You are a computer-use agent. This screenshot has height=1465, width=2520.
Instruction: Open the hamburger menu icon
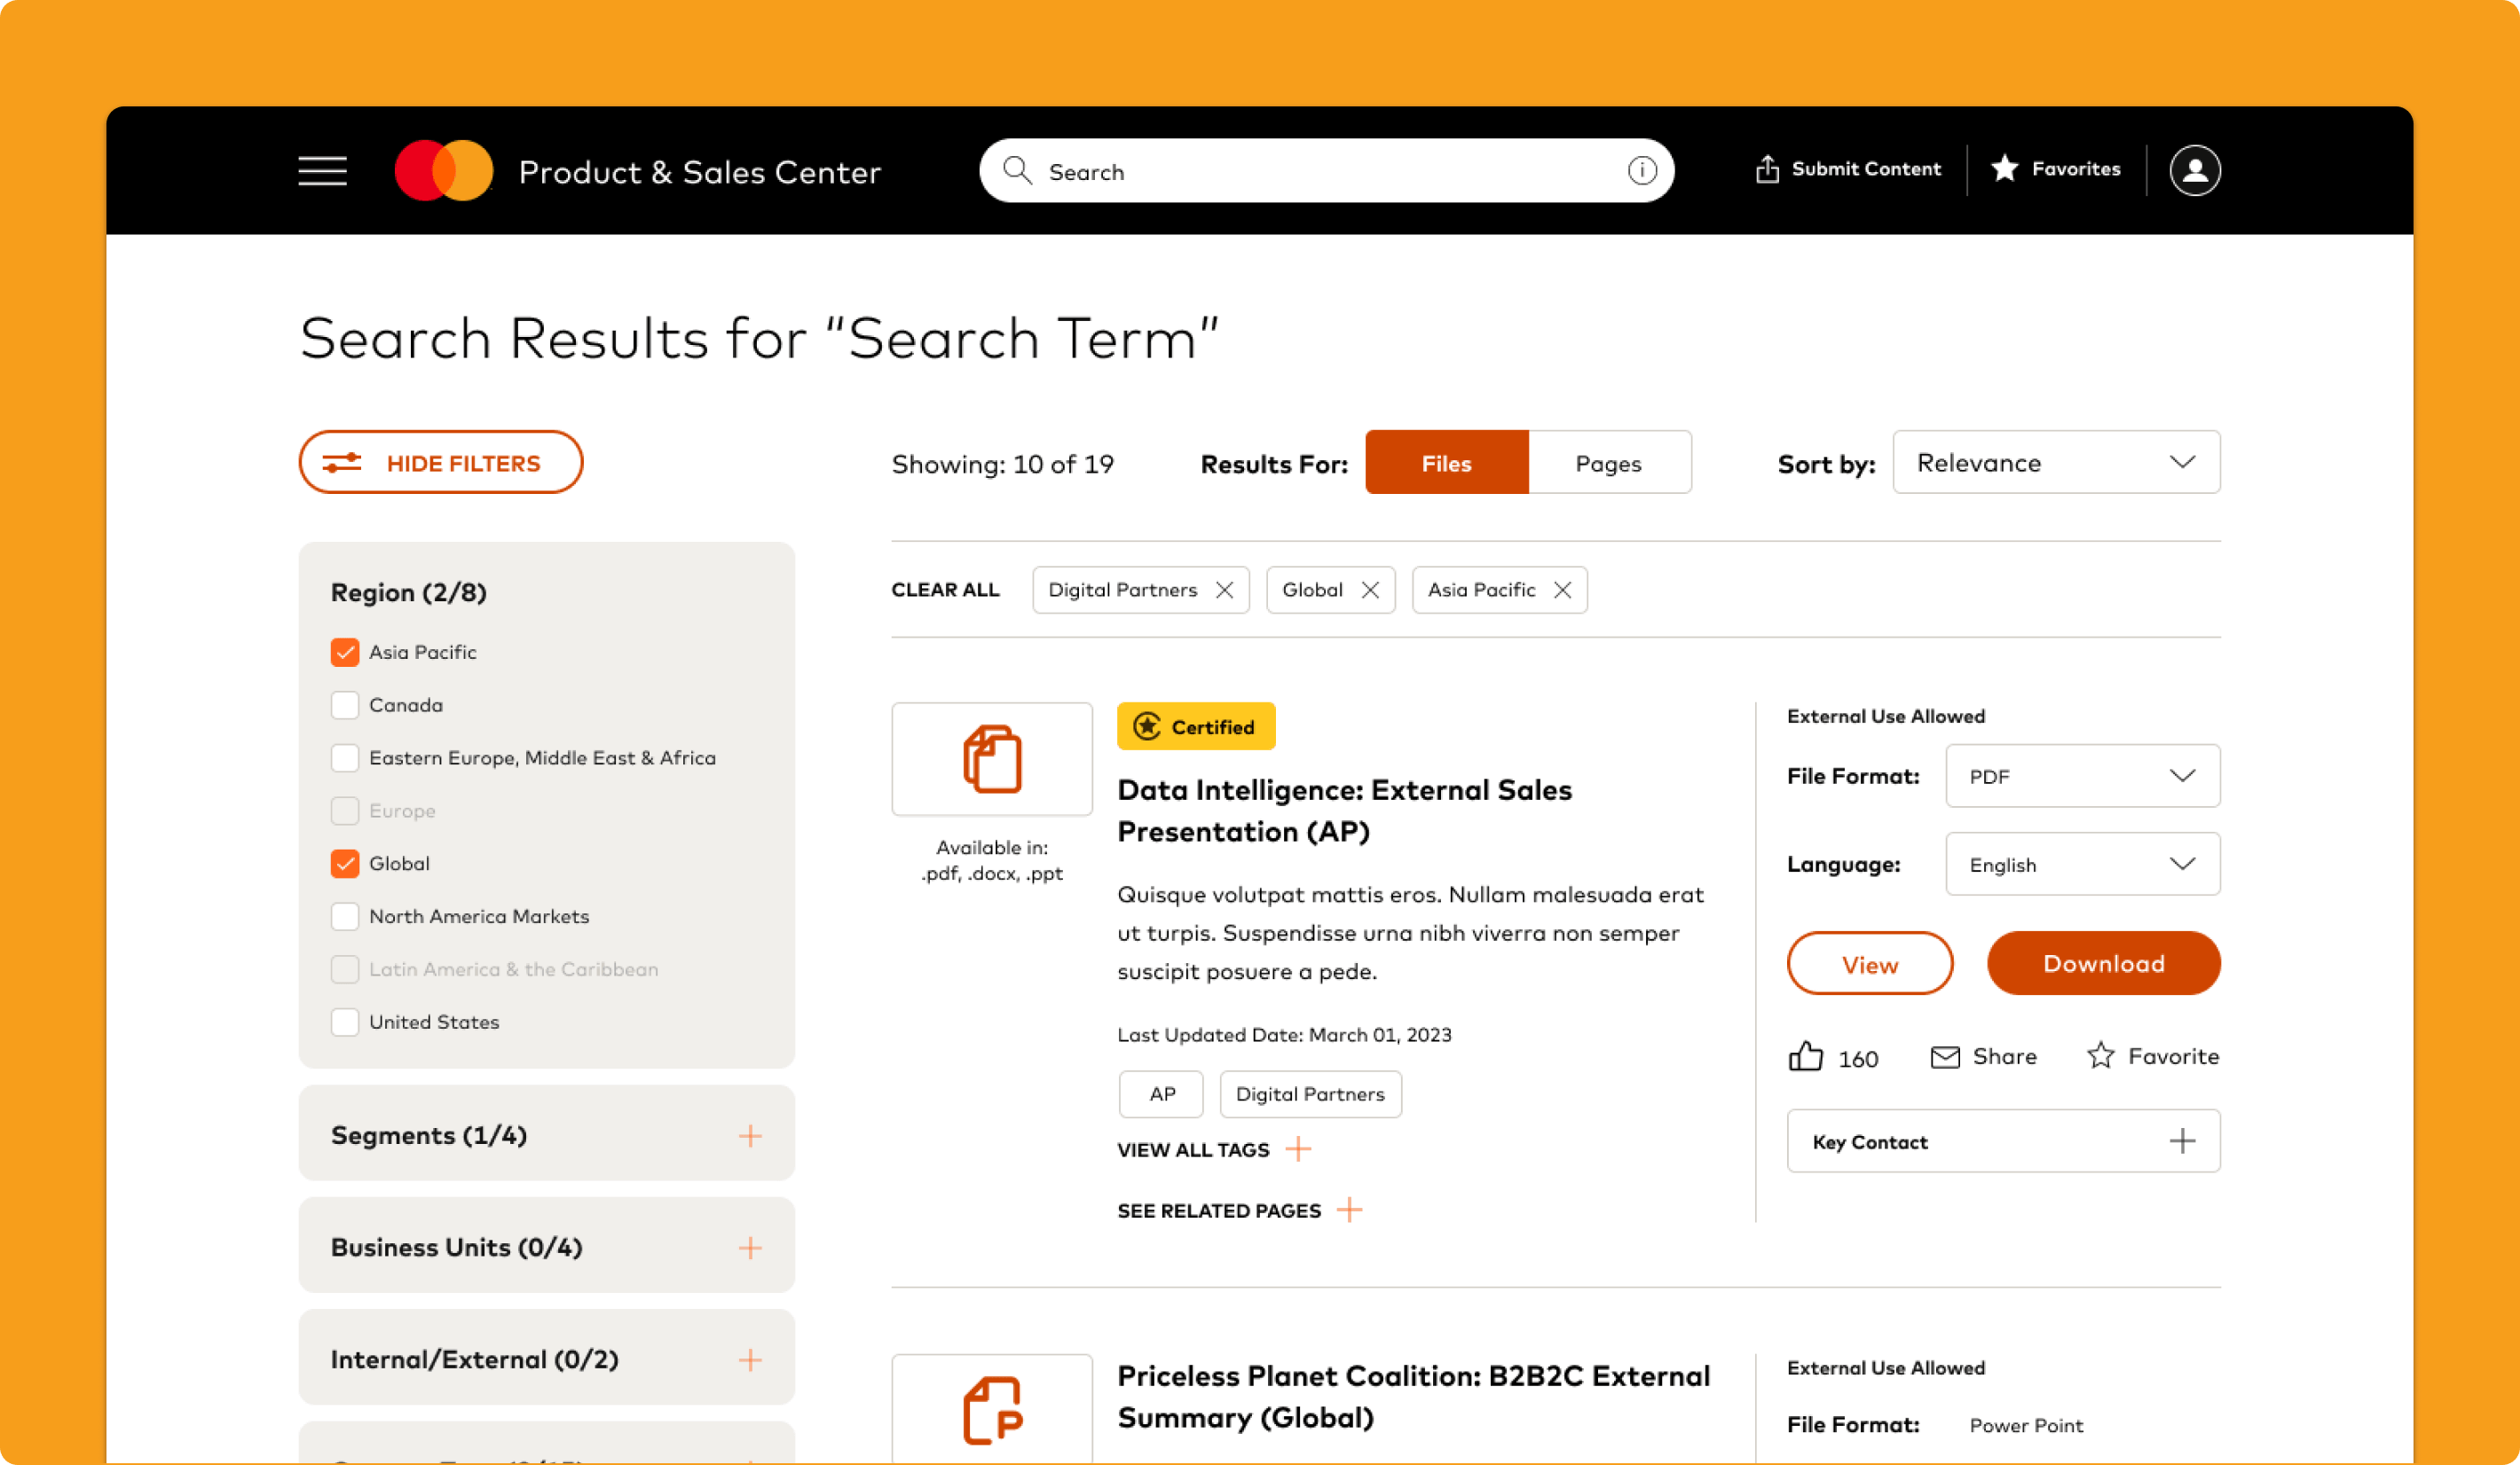pos(322,171)
